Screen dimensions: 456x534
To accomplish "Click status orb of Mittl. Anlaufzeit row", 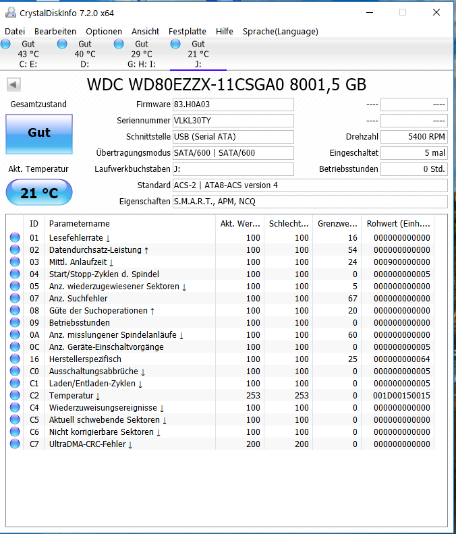I will (15, 262).
